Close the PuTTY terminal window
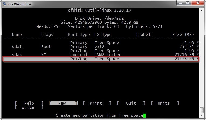206x120 pixels. (x=198, y=3)
